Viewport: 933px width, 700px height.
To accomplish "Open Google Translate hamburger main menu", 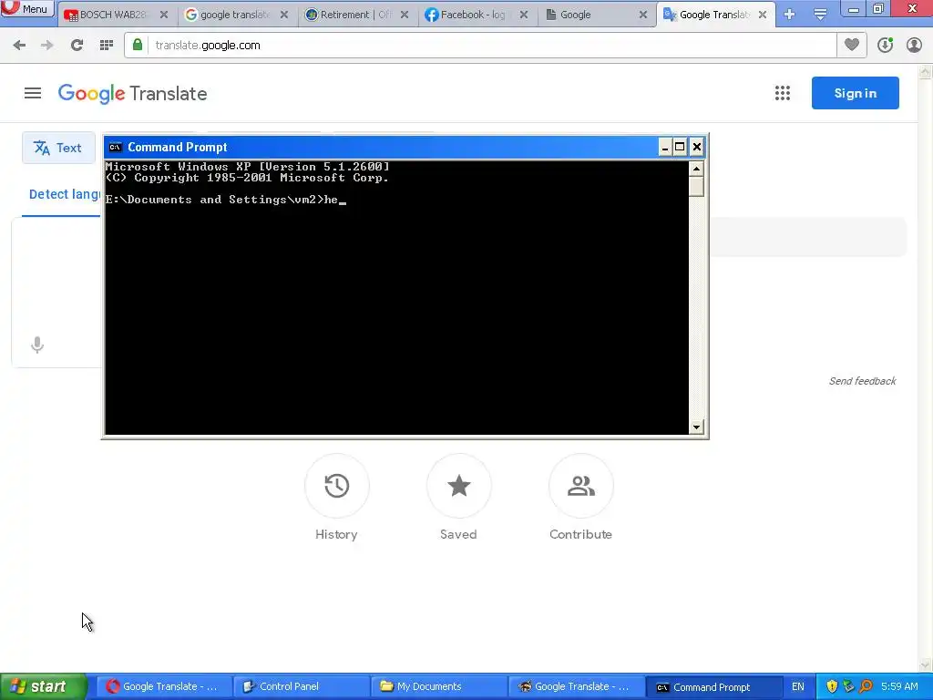I will coord(33,94).
